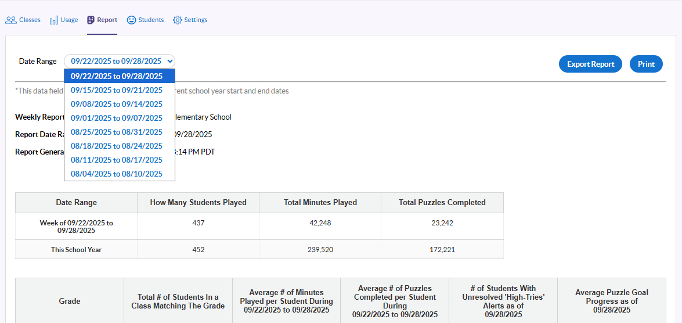
Task: Click the Classes people icon
Action: 11,20
